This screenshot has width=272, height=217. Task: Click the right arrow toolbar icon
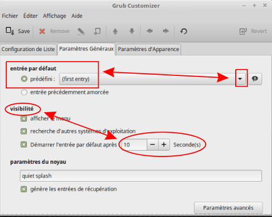click(x=166, y=31)
